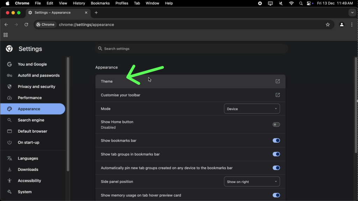The image size is (358, 201).
Task: Bookmark this page with the star icon
Action: 328,25
